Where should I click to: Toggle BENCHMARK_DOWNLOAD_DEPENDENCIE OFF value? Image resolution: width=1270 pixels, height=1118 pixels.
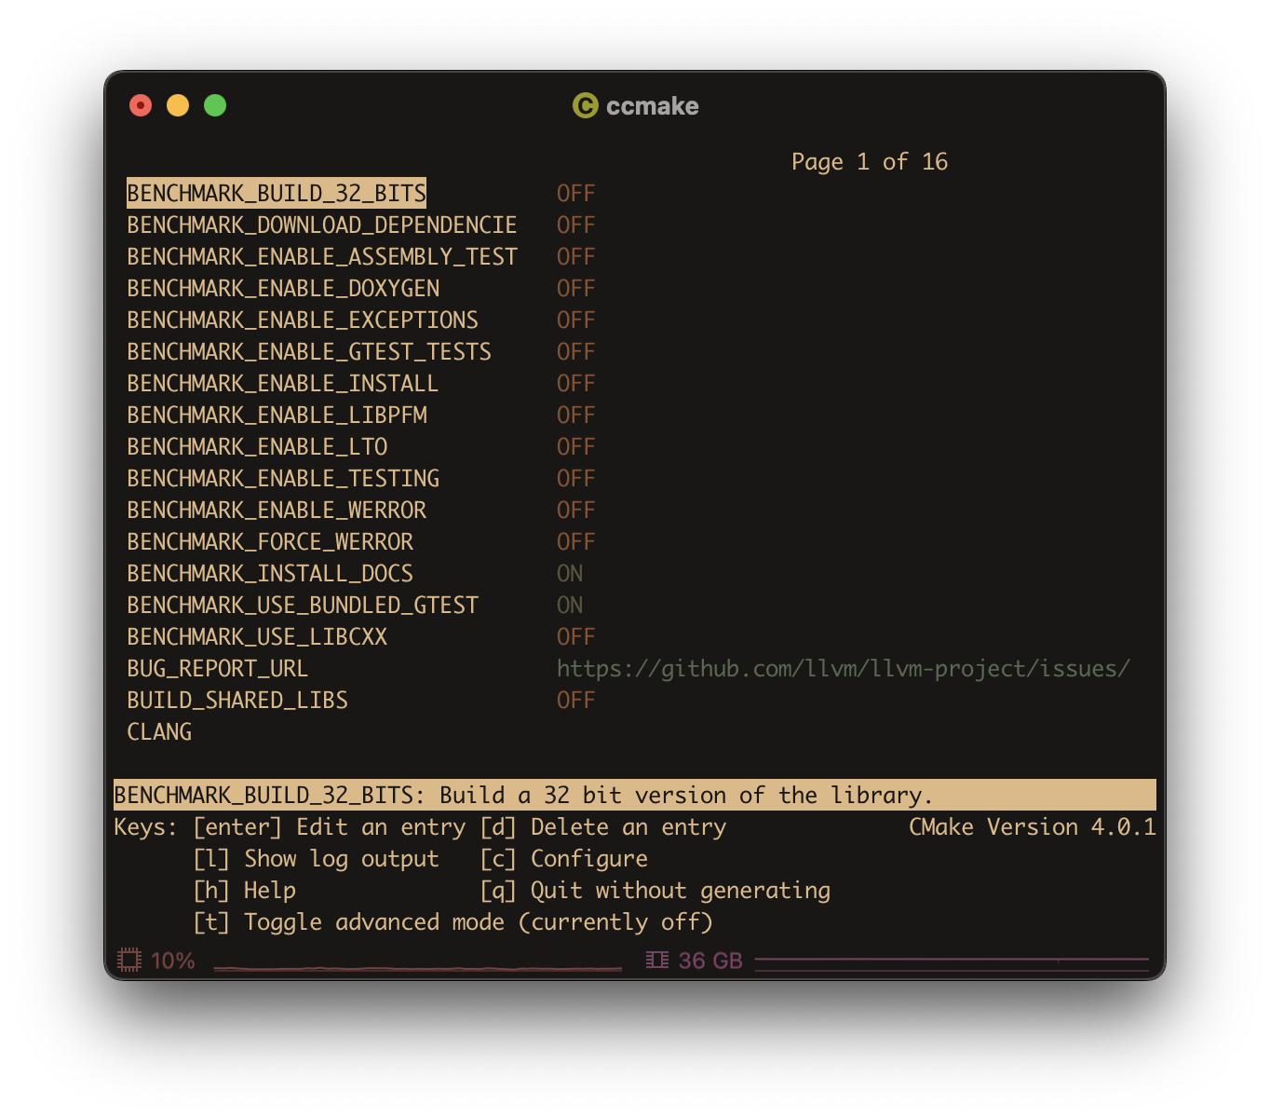pyautogui.click(x=575, y=225)
